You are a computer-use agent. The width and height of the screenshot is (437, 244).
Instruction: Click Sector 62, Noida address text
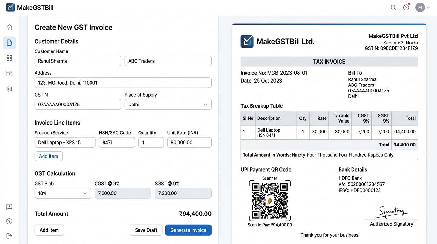click(400, 43)
